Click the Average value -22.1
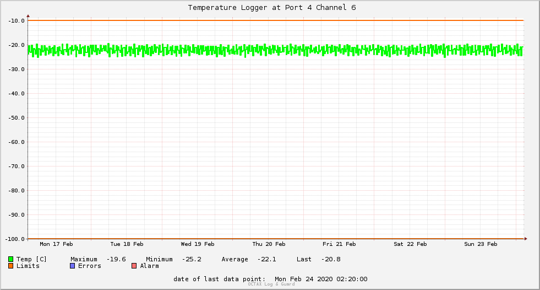Screen dimensions: 540x290 266,259
